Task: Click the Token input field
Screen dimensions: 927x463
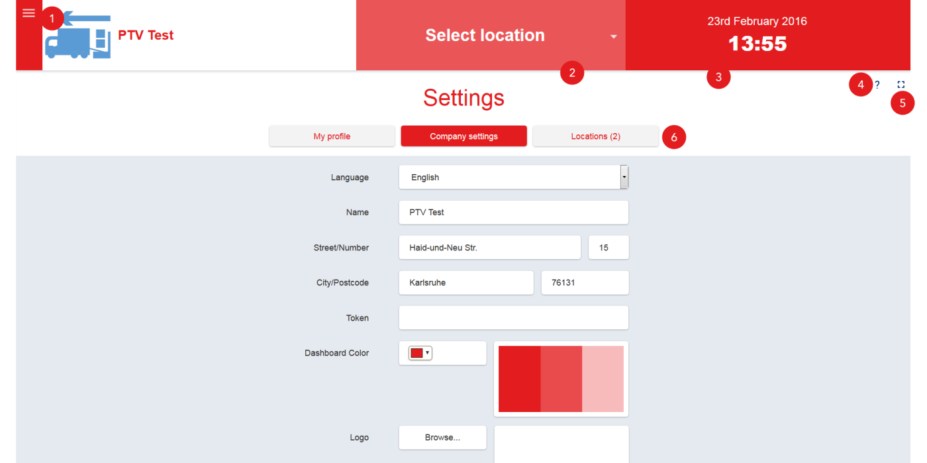Action: click(513, 318)
